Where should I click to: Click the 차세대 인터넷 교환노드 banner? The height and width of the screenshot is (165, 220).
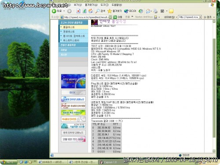click(73, 99)
